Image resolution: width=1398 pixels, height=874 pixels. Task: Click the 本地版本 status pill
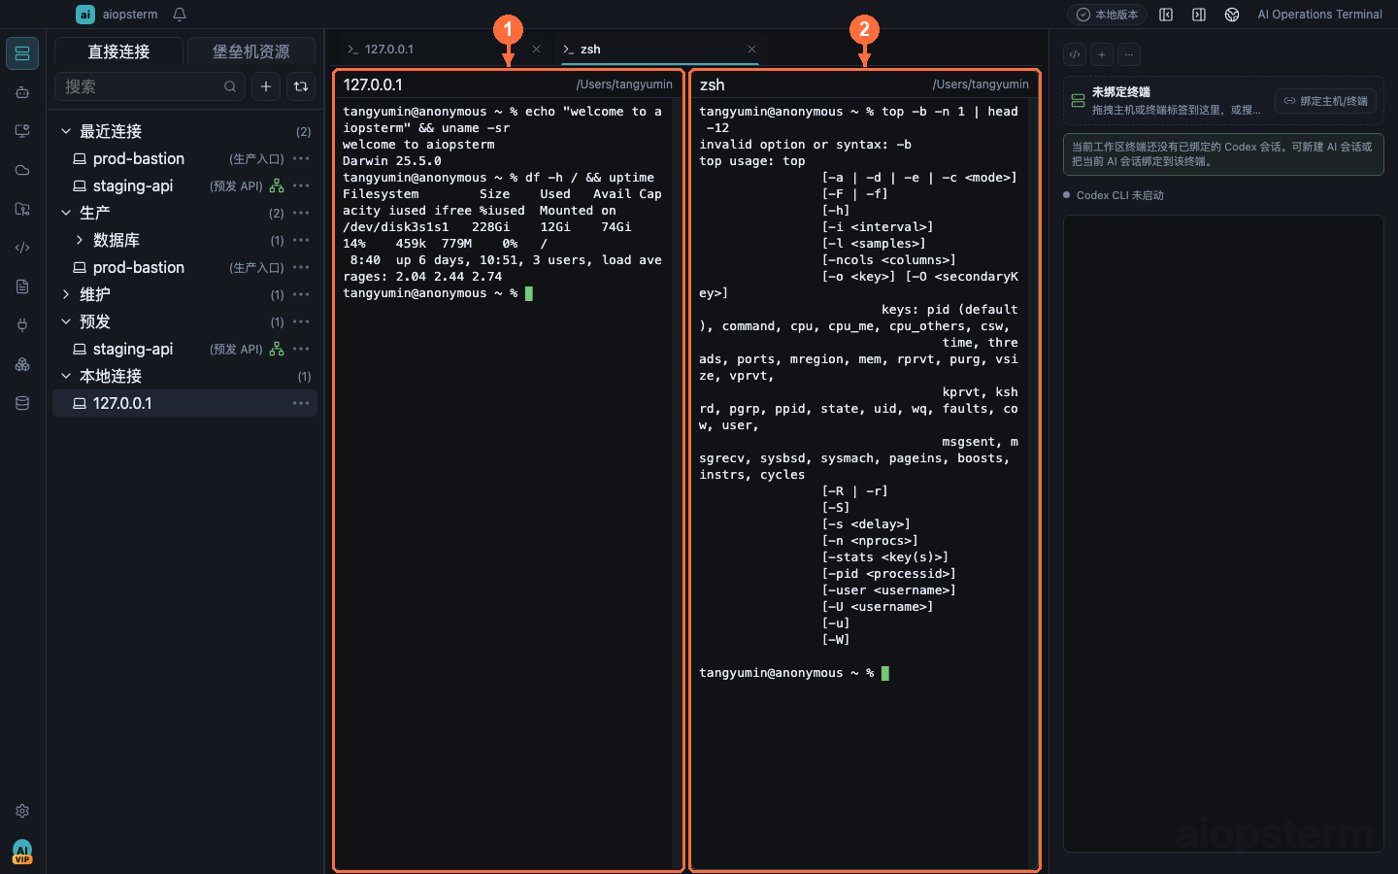click(1107, 15)
